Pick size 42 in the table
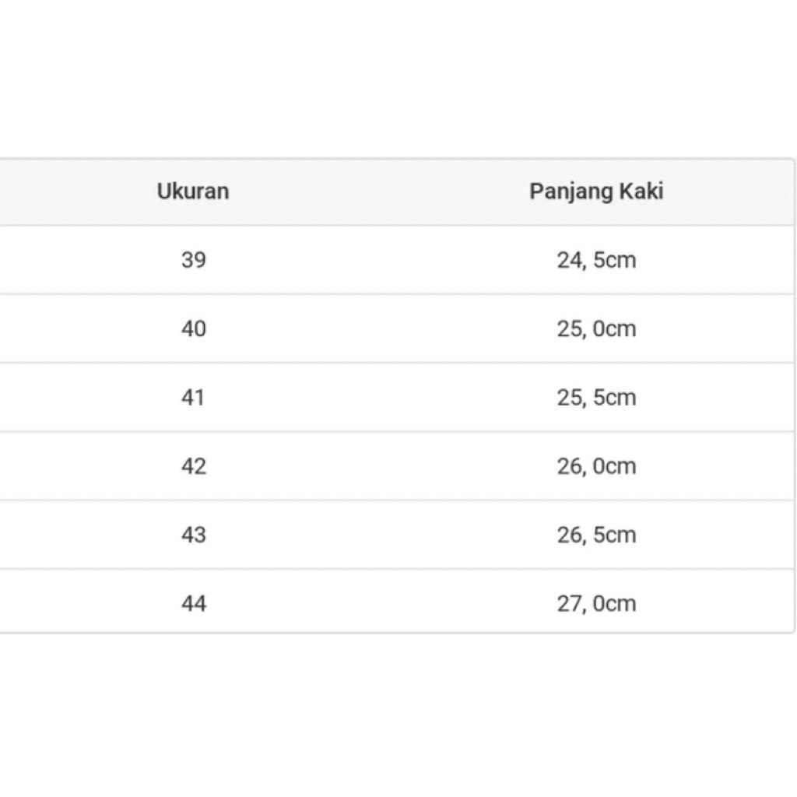 pyautogui.click(x=193, y=466)
